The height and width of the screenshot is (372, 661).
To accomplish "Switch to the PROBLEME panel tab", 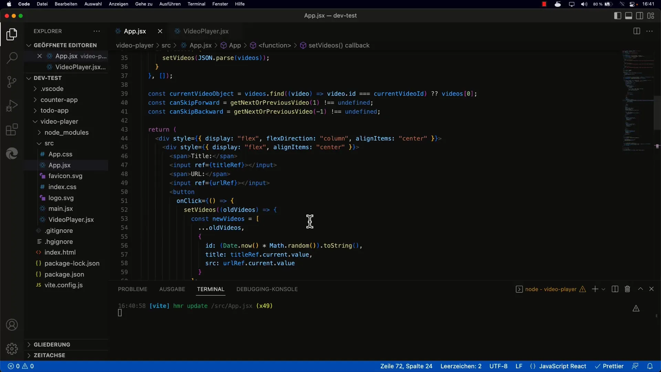I will pos(133,289).
